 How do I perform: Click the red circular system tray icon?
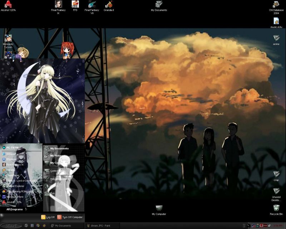(x=261, y=226)
